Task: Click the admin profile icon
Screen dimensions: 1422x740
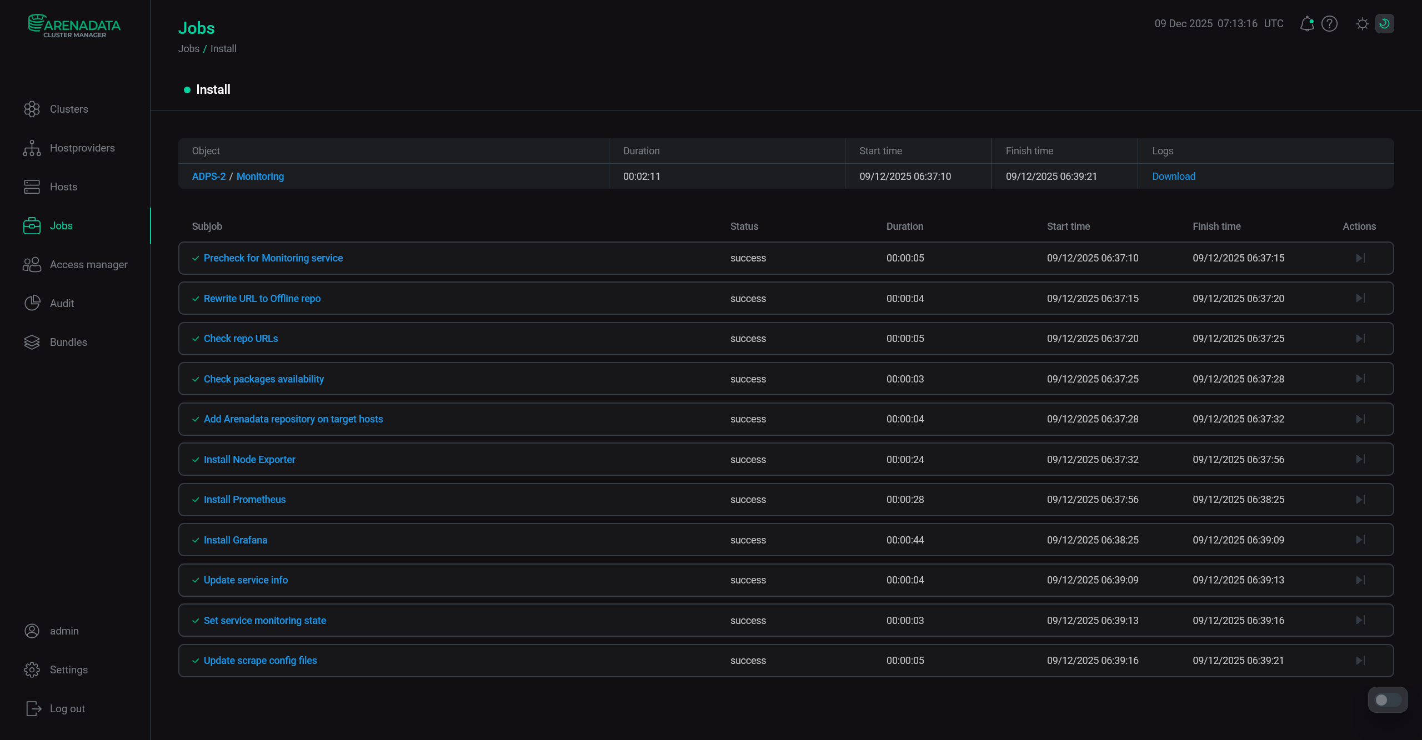Action: pos(32,631)
